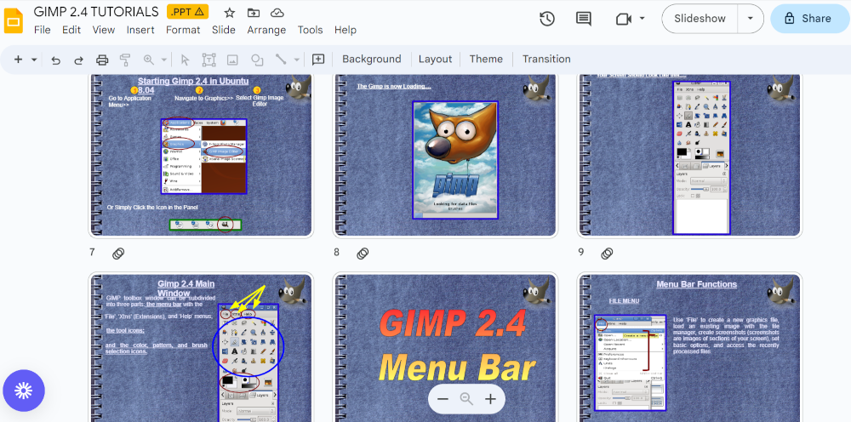The height and width of the screenshot is (422, 851).
Task: Click the Theme toolbar button
Action: [486, 59]
